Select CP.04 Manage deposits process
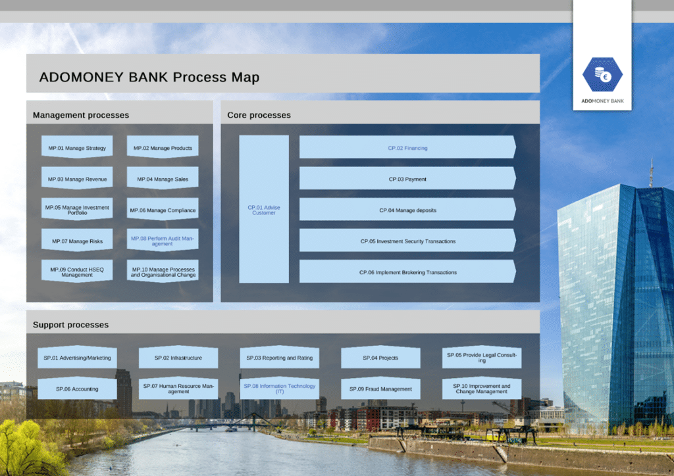Image resolution: width=674 pixels, height=476 pixels. 407,210
